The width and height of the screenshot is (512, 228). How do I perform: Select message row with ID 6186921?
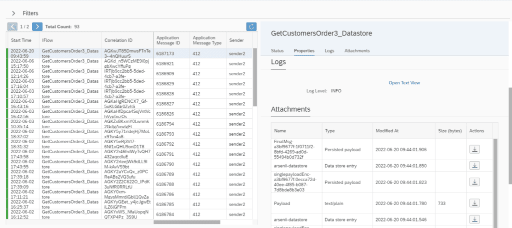point(129,63)
